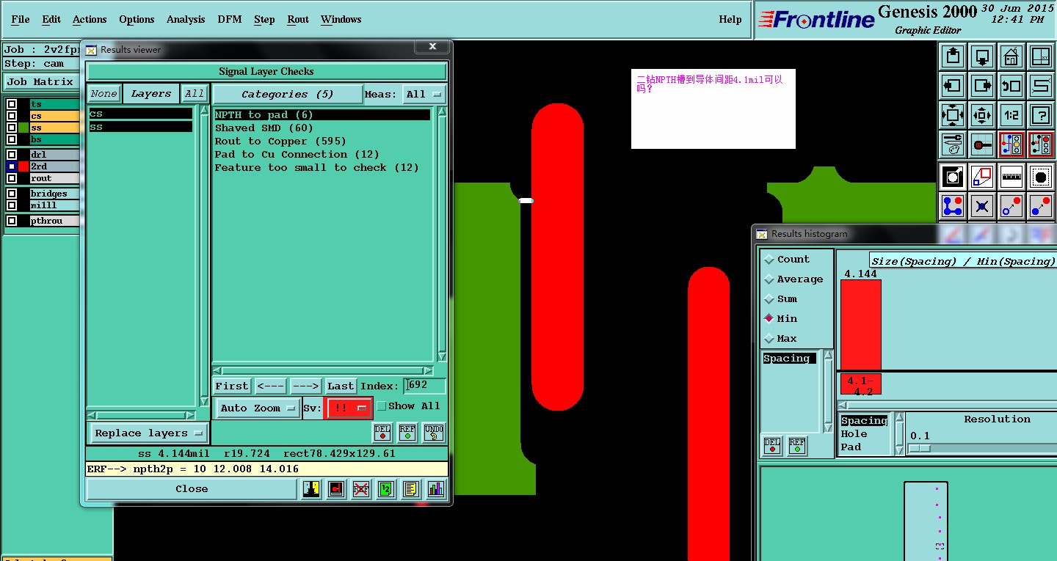The image size is (1057, 561).
Task: Click the black and yellow figure icon
Action: tap(311, 489)
